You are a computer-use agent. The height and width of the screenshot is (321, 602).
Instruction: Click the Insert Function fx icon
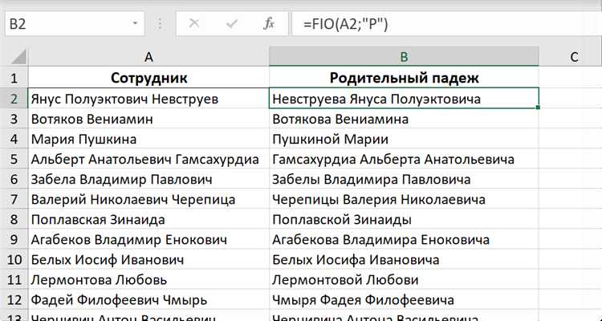[x=269, y=24]
